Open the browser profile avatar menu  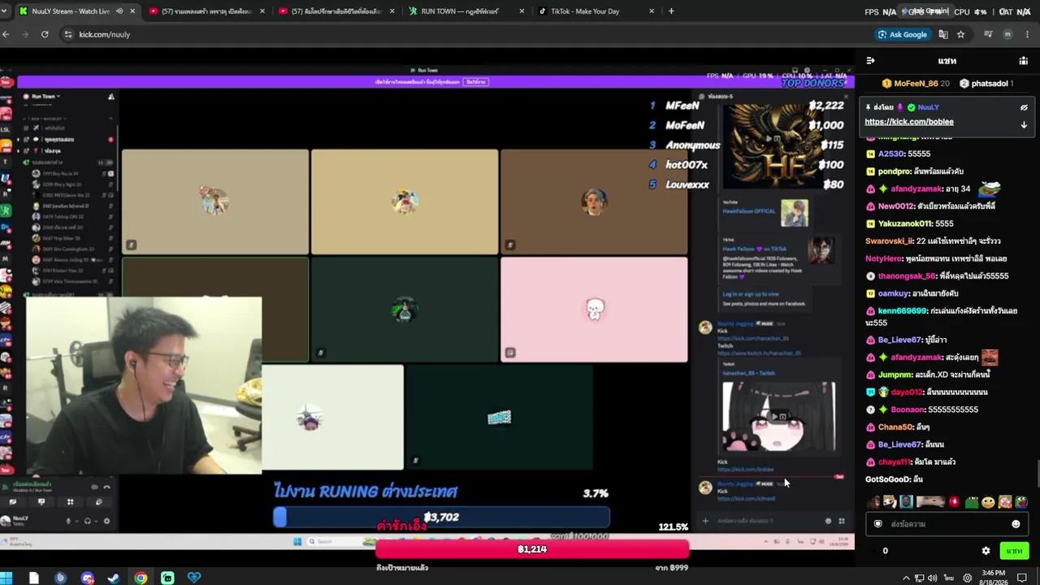[1007, 34]
